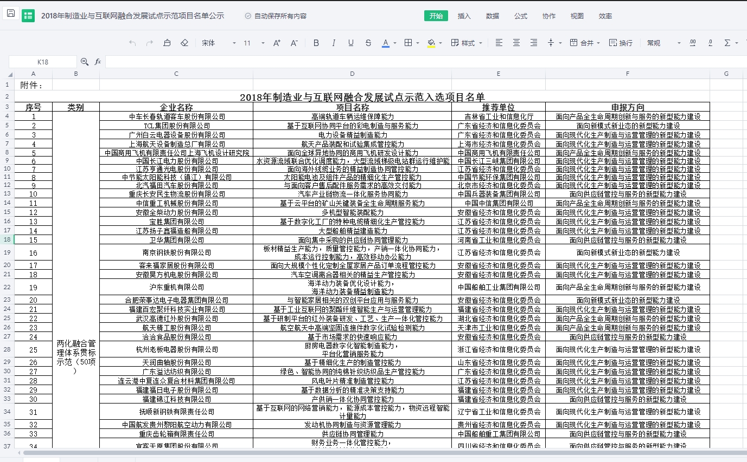Open the font family dropdown showing 宋体
747x462 pixels.
(219, 43)
